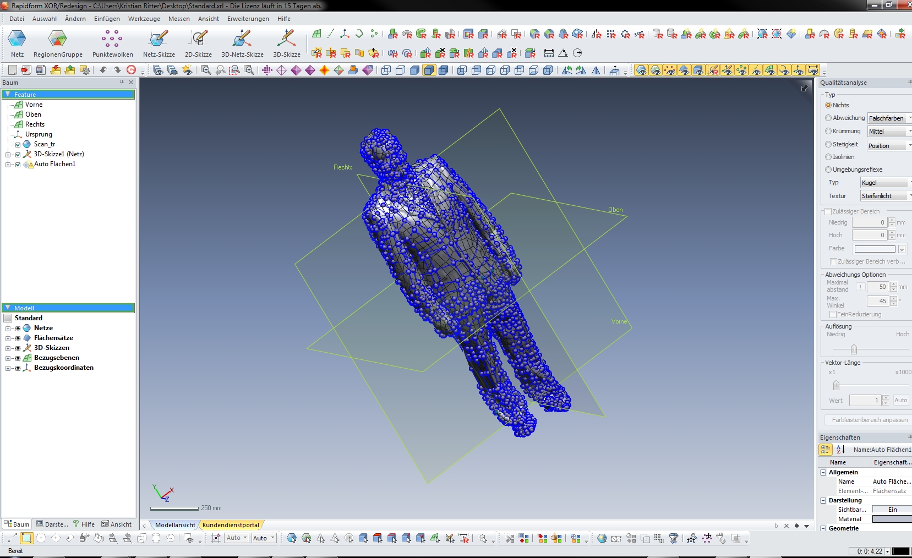Click the undo arrow icon
Screen dimensions: 912x558
[x=103, y=70]
